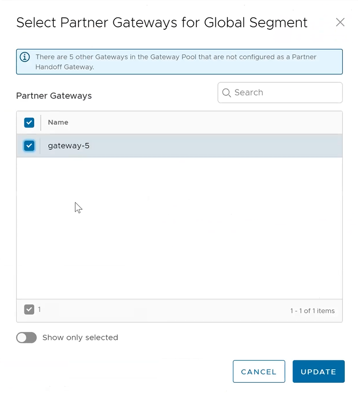Focus the Search input field
Image resolution: width=358 pixels, height=396 pixels.
point(286,92)
